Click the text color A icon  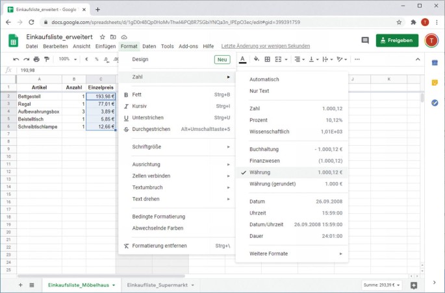point(242,60)
